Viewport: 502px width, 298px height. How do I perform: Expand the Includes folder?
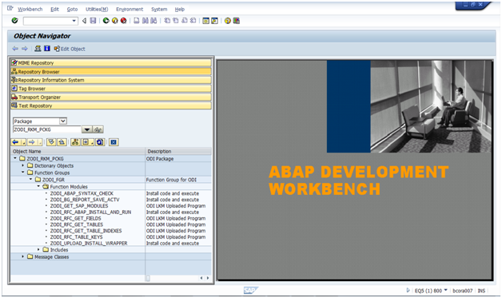[38, 249]
